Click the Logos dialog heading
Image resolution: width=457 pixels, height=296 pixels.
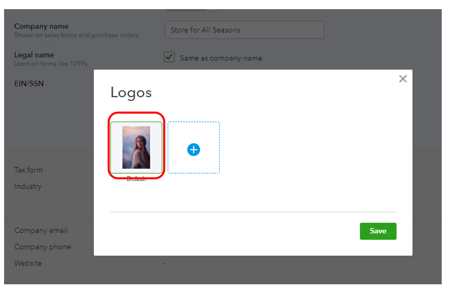tap(131, 93)
